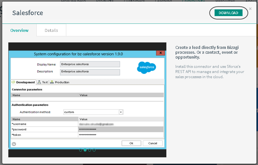Click the 'System configuration for bz-salesforce' title bar
Screen dimensions: 258x165
coord(78,54)
